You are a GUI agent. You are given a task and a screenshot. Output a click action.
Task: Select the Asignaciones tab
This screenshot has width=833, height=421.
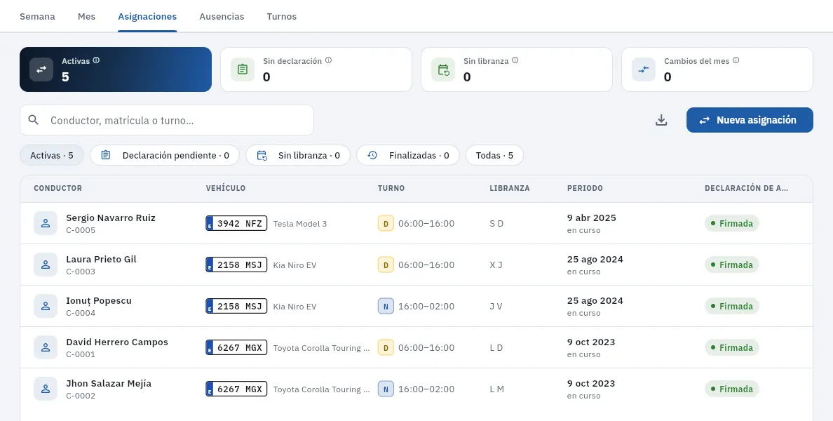[147, 16]
